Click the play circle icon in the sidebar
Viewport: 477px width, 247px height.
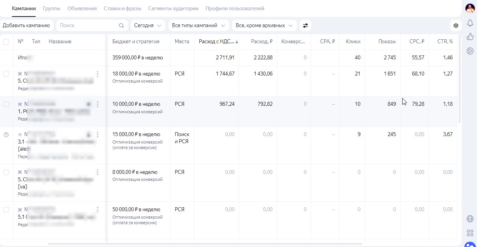coord(470,51)
